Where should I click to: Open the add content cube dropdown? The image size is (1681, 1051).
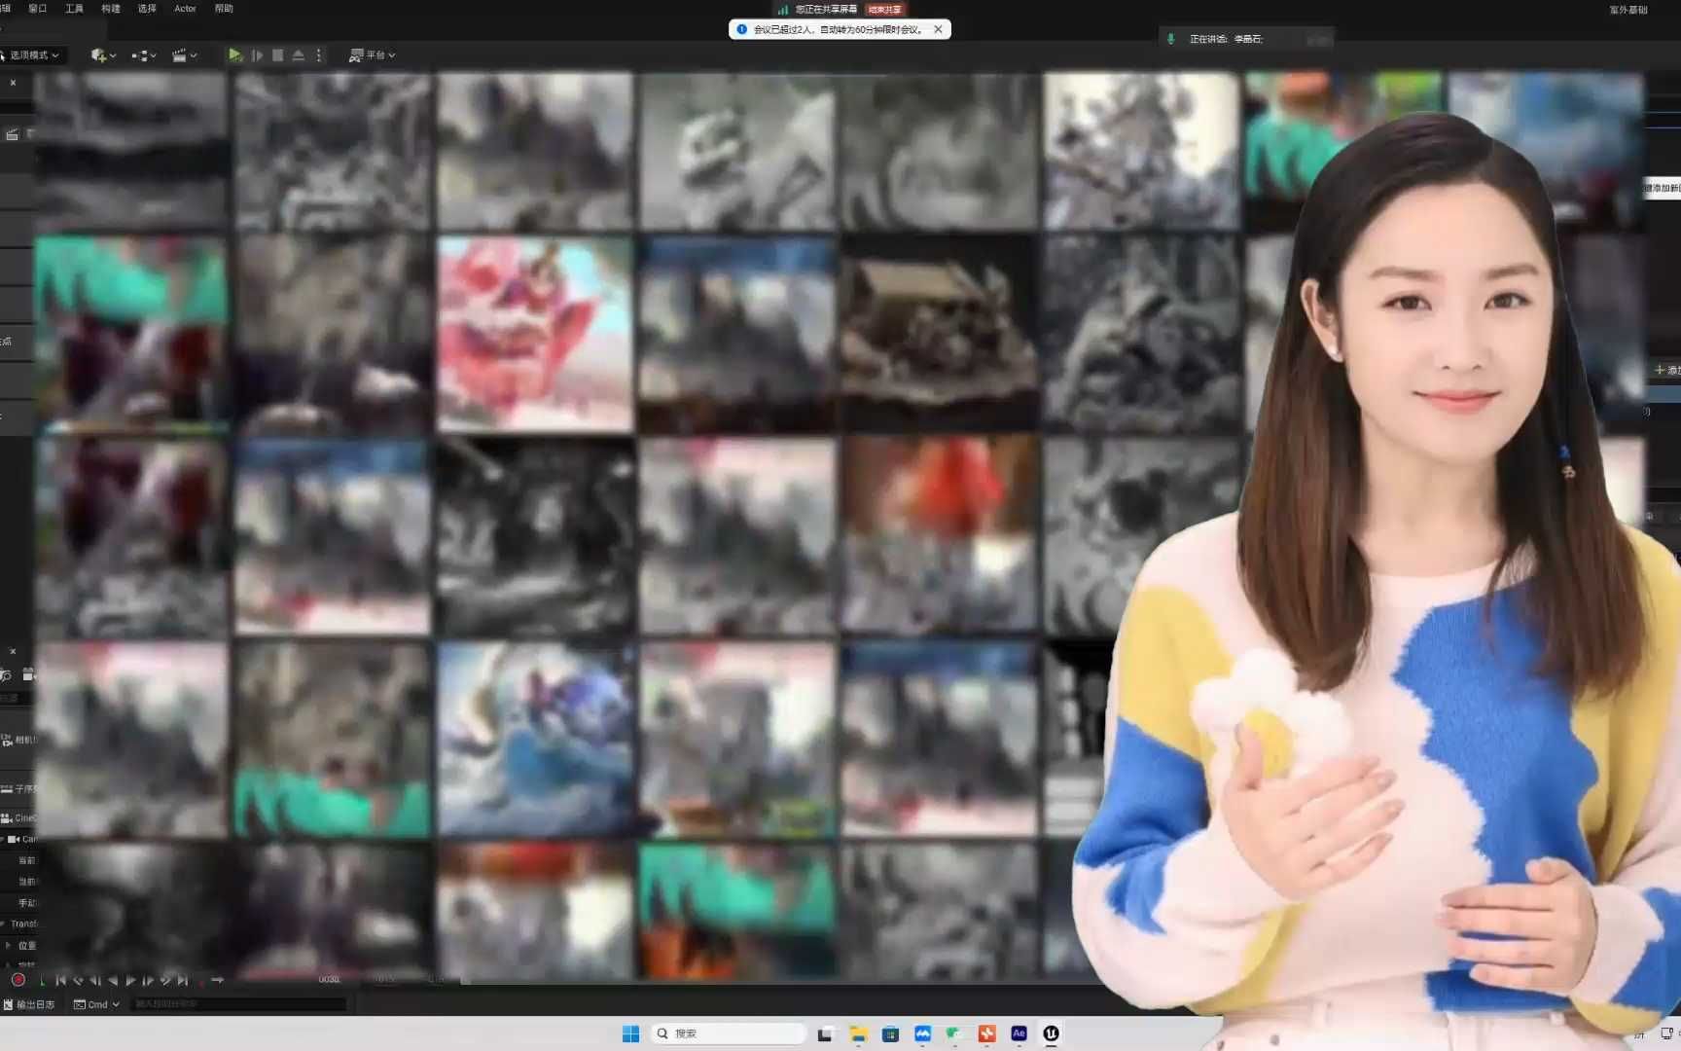[x=103, y=55]
